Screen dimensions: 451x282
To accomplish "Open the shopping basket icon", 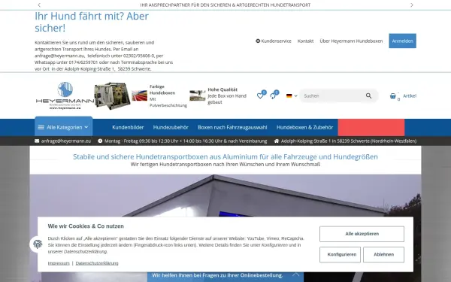I will pyautogui.click(x=393, y=96).
